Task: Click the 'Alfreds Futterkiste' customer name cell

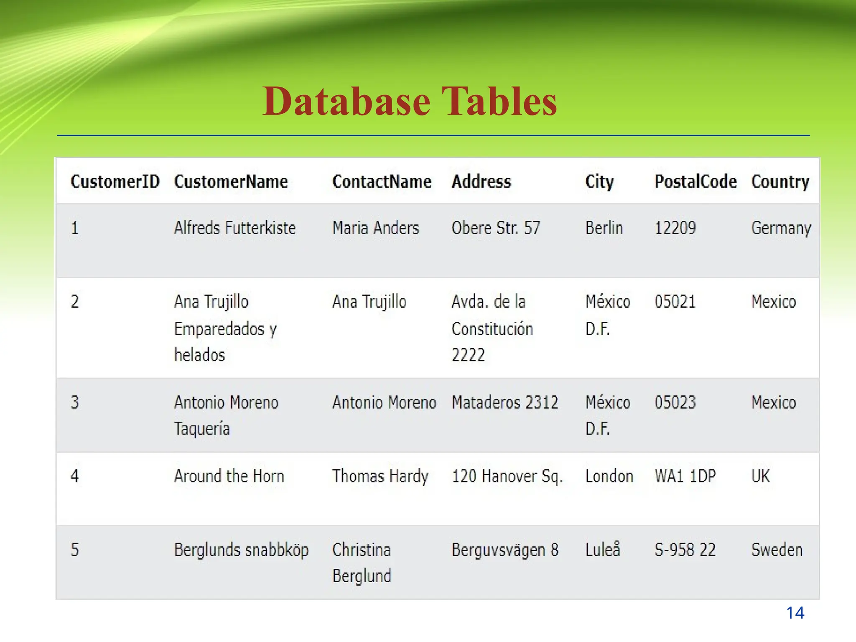Action: pos(235,228)
